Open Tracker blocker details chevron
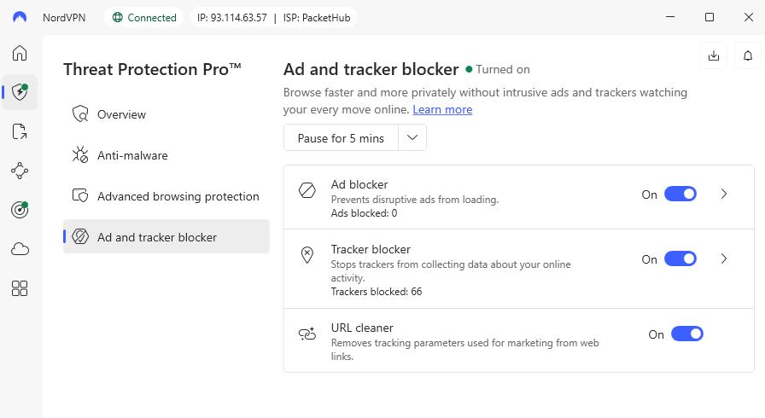Screen dimensions: 765x418 point(724,258)
